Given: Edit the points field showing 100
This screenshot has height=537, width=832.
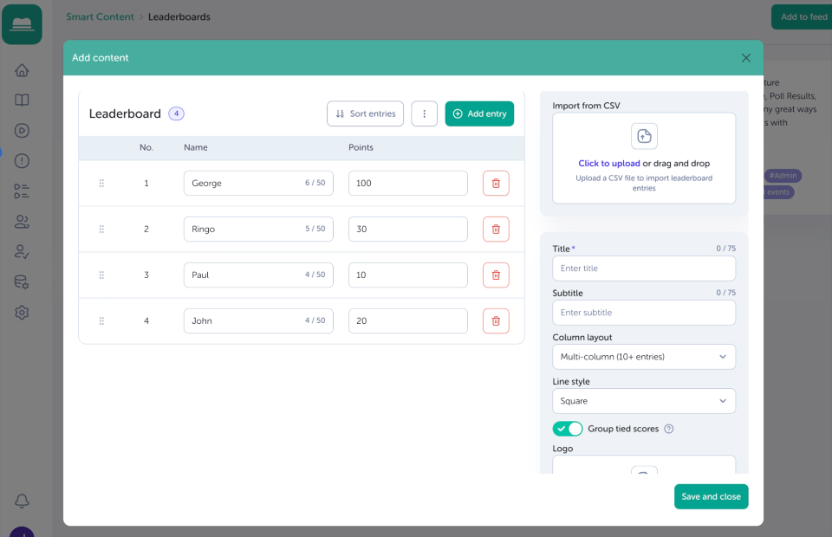Looking at the screenshot, I should 407,183.
